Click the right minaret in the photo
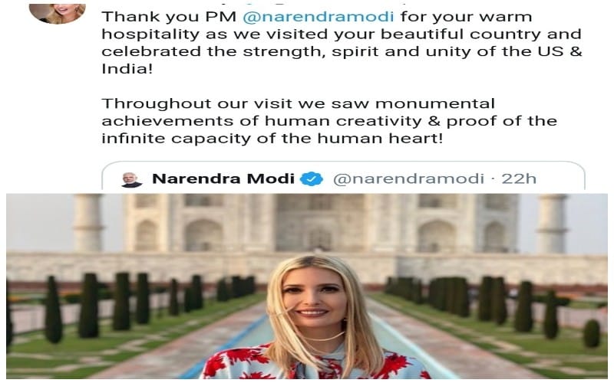The width and height of the screenshot is (614, 383). [x=552, y=224]
